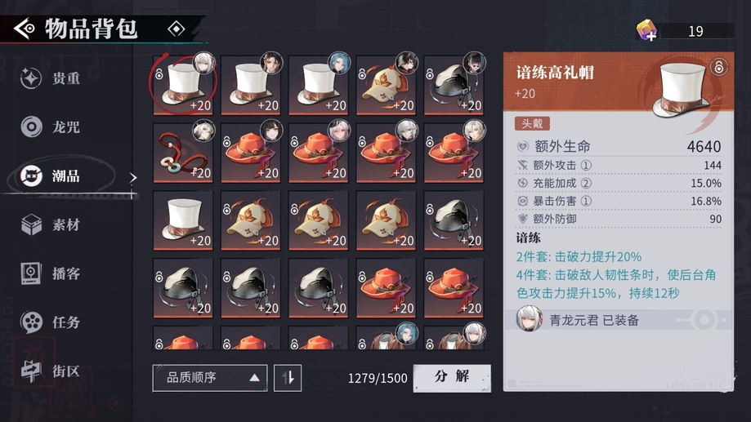
Task: Toggle the lock on the 谙练高礼帽 detail panel
Action: tap(718, 66)
